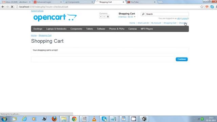Click the Checkout header link

(183, 23)
